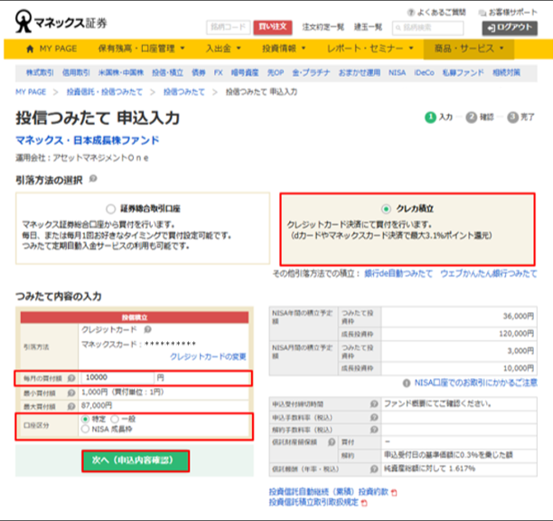This screenshot has width=553, height=521.
Task: Click info icon beside NISA口座 notice
Action: pos(407,383)
